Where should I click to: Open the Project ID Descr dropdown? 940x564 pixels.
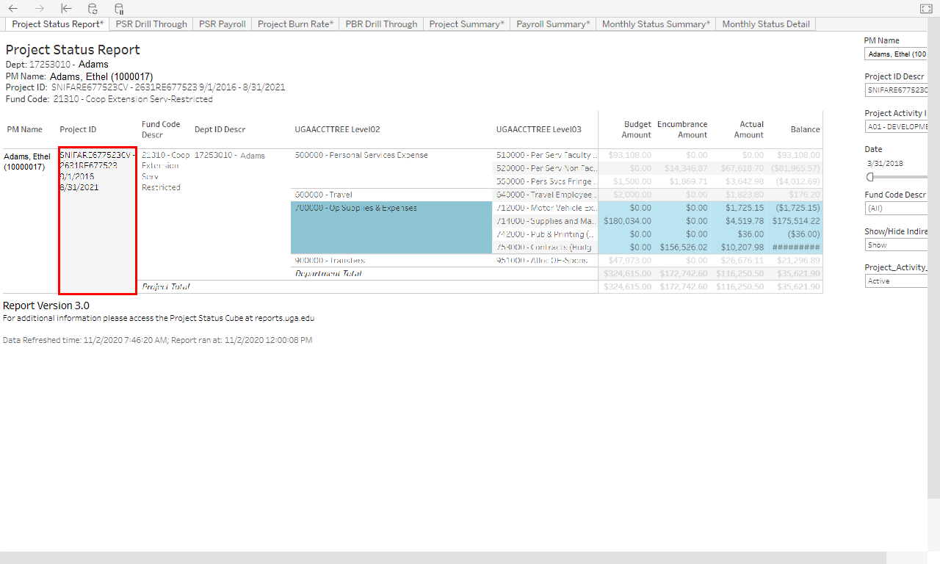(x=896, y=90)
